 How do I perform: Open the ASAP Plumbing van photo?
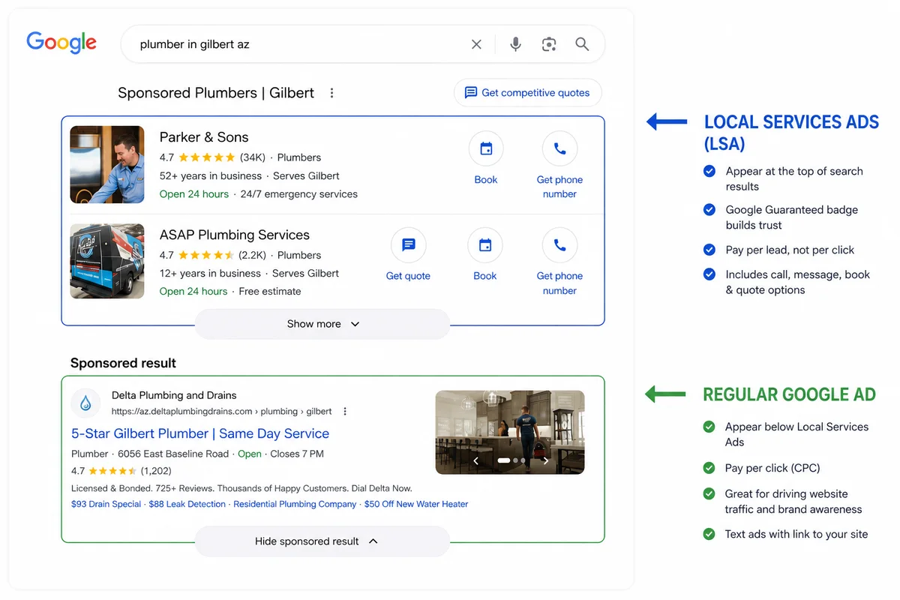tap(107, 261)
